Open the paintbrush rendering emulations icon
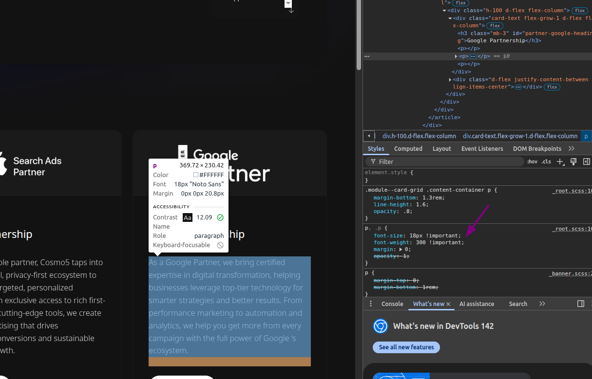The width and height of the screenshot is (592, 379). 573,162
